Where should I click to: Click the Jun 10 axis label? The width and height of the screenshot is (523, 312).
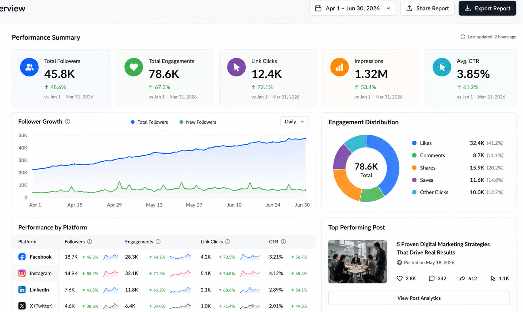pyautogui.click(x=234, y=205)
